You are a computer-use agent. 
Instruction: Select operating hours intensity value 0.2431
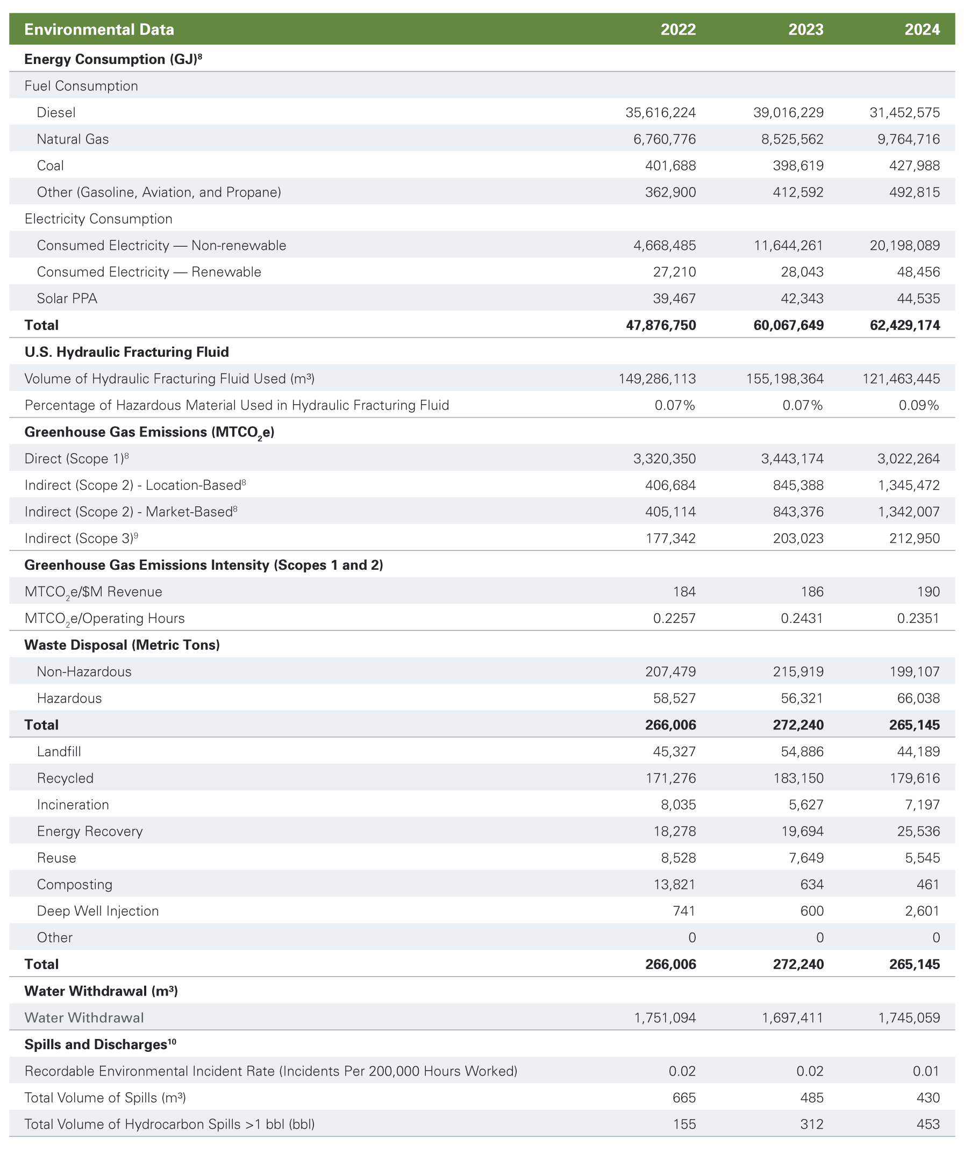802,618
